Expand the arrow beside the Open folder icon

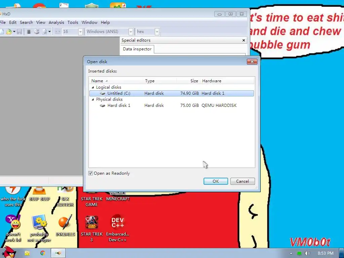tap(14, 32)
